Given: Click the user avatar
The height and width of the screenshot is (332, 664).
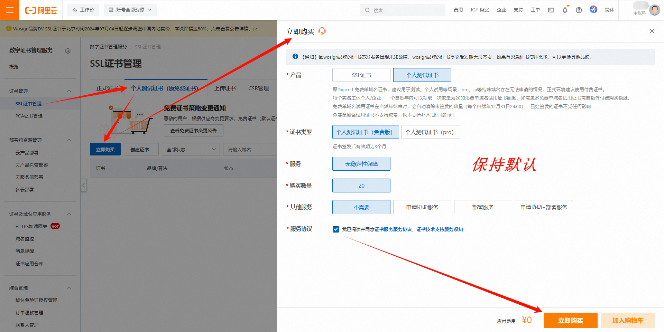Looking at the screenshot, I should click(x=655, y=10).
